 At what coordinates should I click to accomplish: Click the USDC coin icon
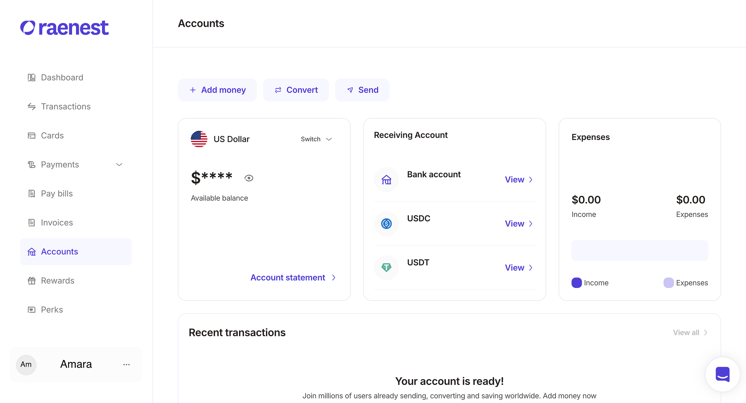(386, 223)
